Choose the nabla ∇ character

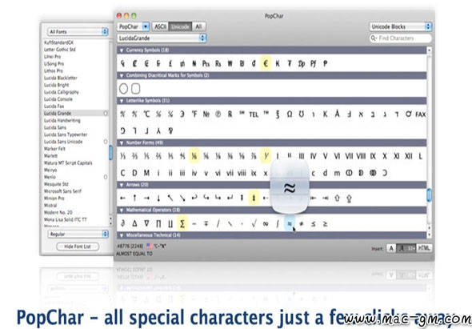pyautogui.click(x=146, y=223)
